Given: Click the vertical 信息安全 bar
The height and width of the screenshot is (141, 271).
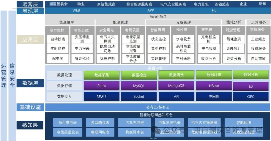Looking at the screenshot, I should [x=12, y=76].
